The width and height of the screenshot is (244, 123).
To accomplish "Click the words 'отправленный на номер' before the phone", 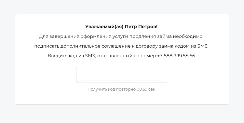I will (127, 56).
